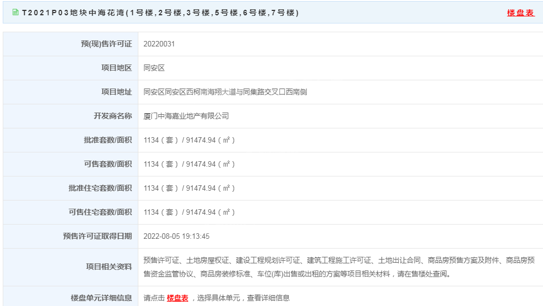Click the 预售许可证取得日期 row label
The width and height of the screenshot is (543, 306).
pyautogui.click(x=97, y=236)
